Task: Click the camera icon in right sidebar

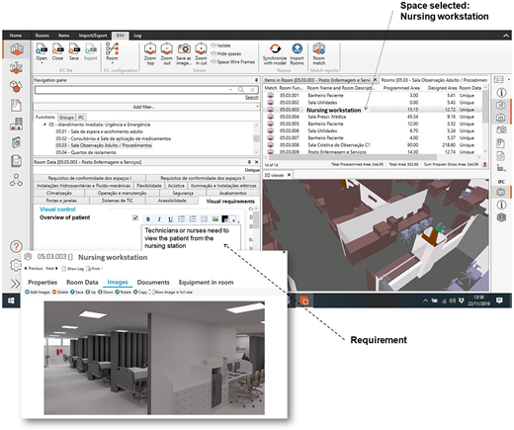Action: 501,129
